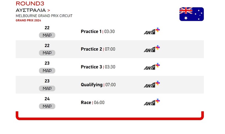Open the ΑΥΣΤΡΑΛΙΑ heading link

click(31, 10)
